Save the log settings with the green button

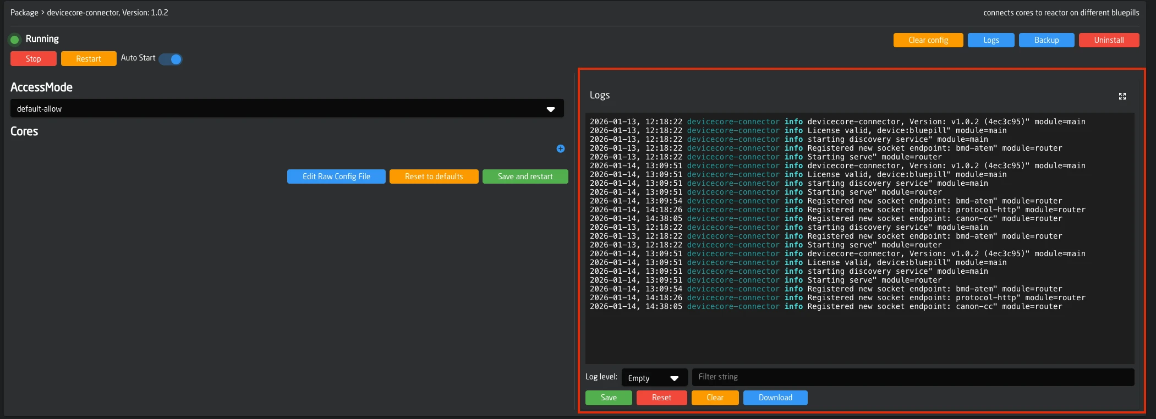pos(609,398)
